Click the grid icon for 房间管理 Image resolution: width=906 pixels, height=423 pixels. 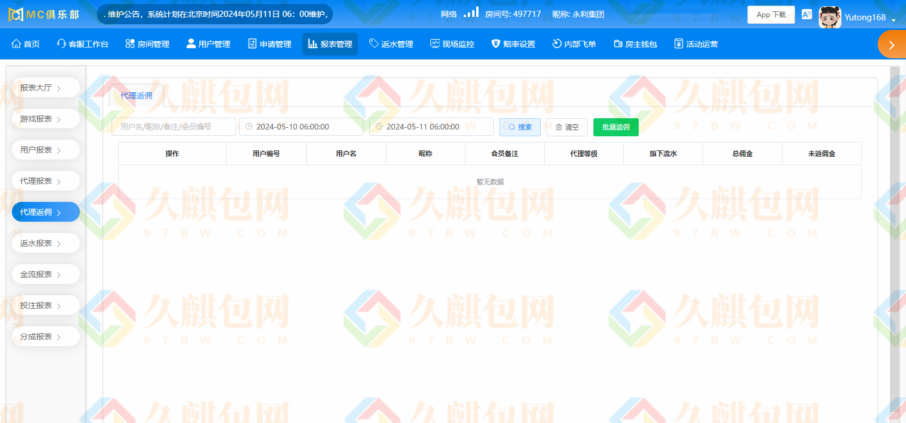pos(130,44)
